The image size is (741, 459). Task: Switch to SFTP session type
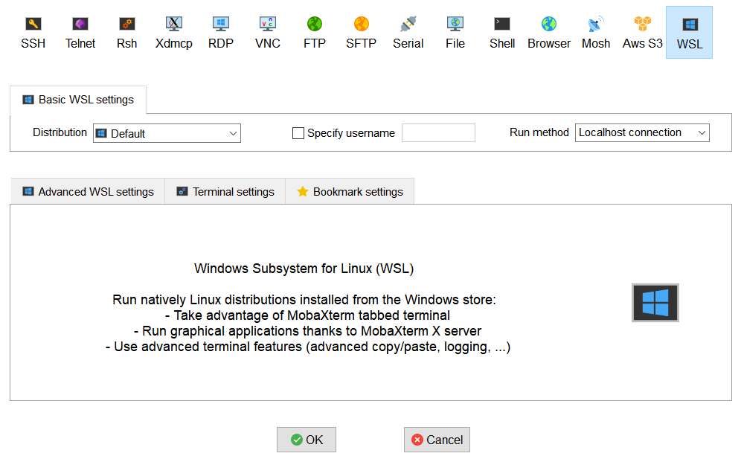point(361,32)
